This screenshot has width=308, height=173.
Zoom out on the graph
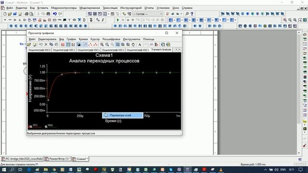point(107,45)
